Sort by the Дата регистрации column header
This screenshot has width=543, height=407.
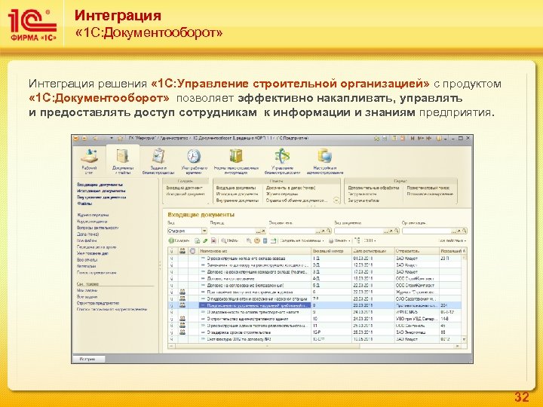pyautogui.click(x=373, y=251)
